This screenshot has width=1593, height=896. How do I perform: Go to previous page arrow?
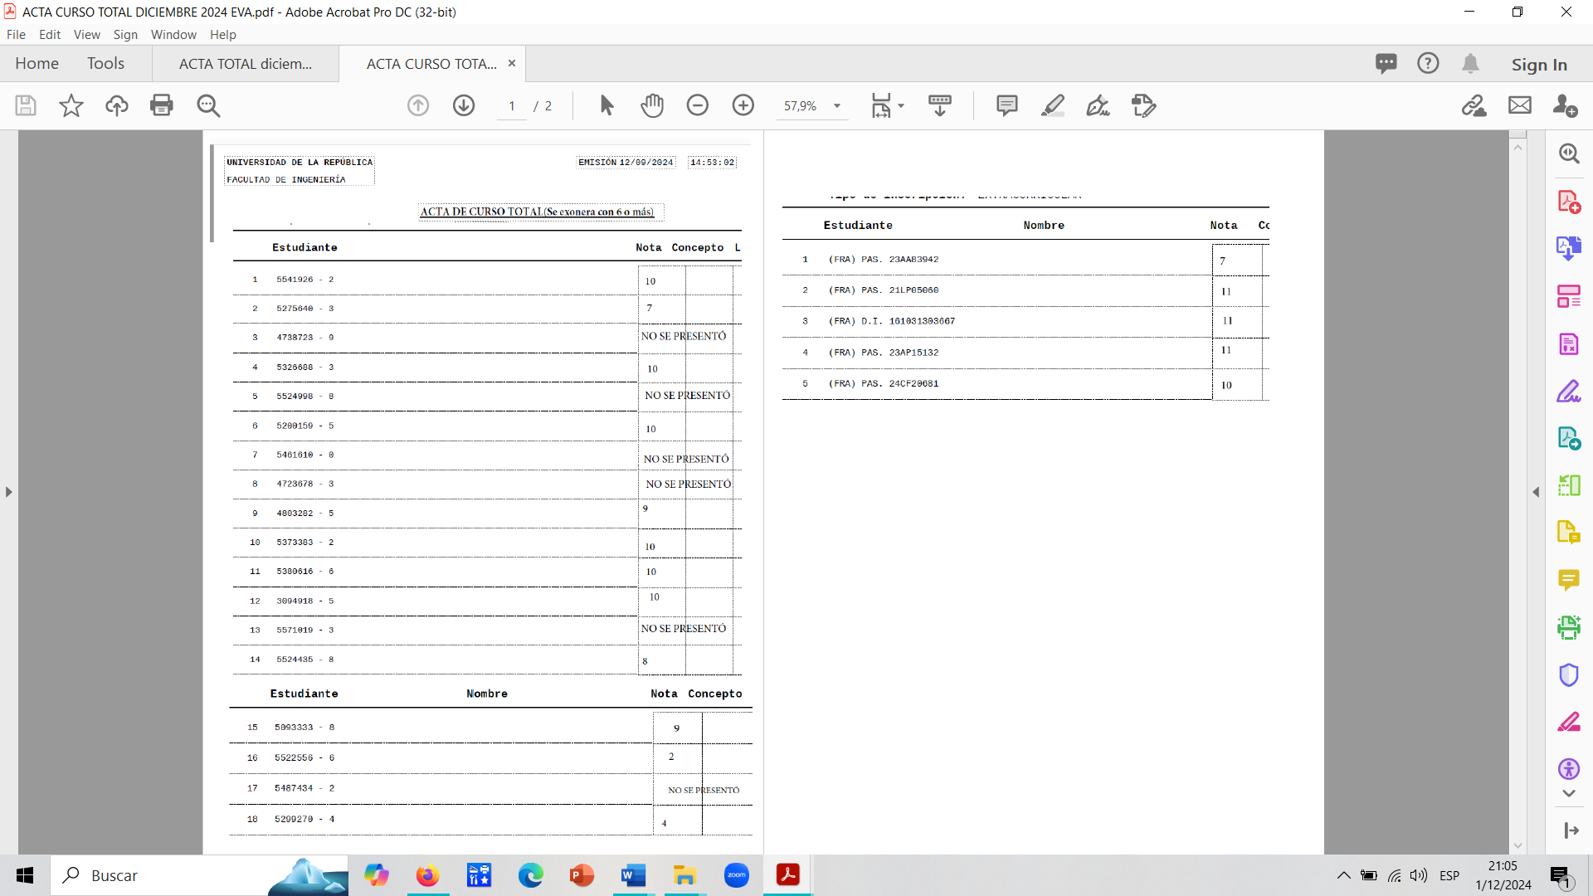click(x=418, y=105)
